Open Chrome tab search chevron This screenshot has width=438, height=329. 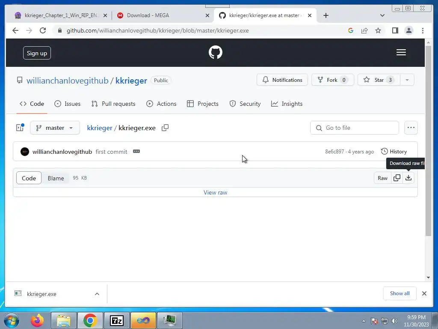tap(382, 15)
